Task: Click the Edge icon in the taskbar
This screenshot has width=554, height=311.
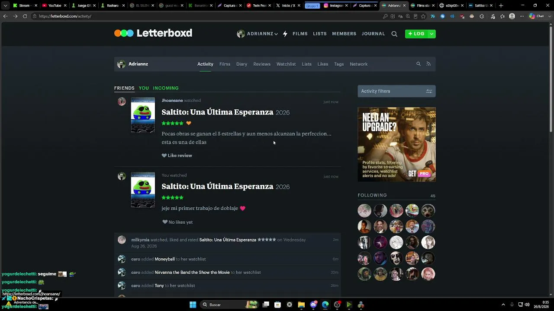Action: coord(325,305)
